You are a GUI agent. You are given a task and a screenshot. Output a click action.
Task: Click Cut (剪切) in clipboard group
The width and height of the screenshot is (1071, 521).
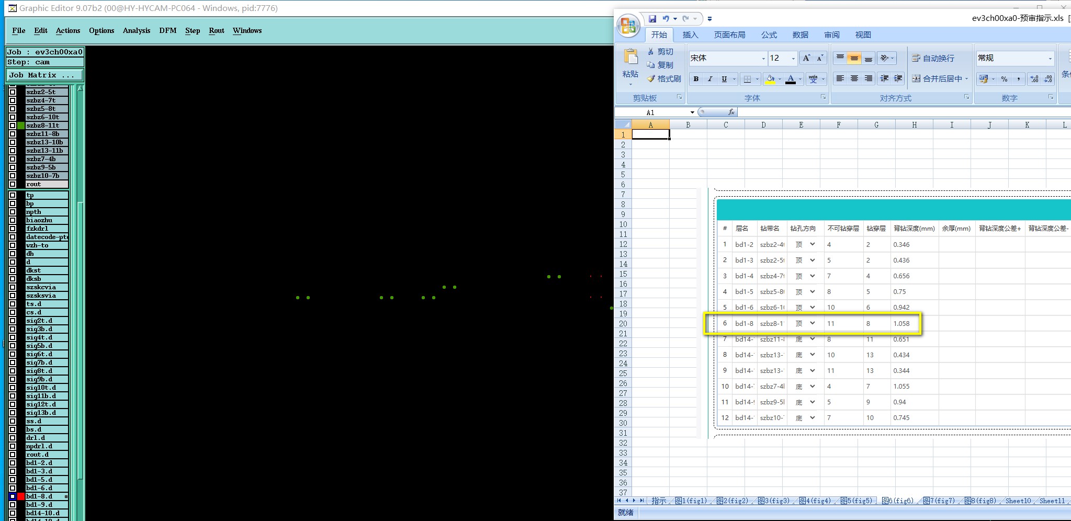[x=660, y=51]
